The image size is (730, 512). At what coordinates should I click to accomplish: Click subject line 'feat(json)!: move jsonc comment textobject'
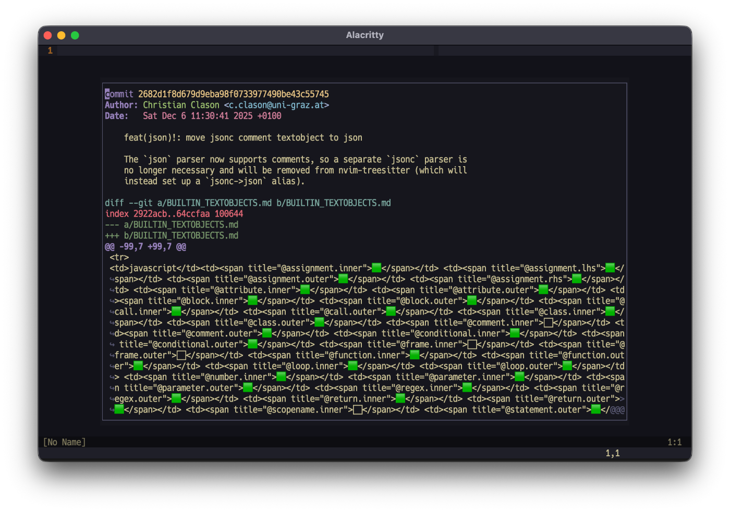coord(243,138)
